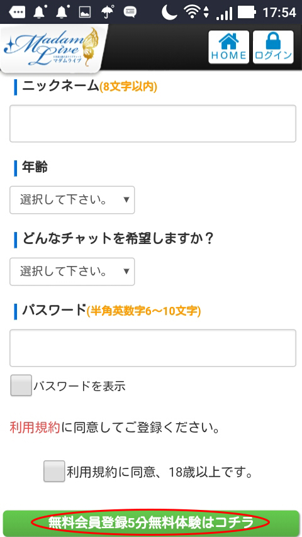Tap the Madam Live logo
This screenshot has width=302, height=537.
(x=53, y=47)
